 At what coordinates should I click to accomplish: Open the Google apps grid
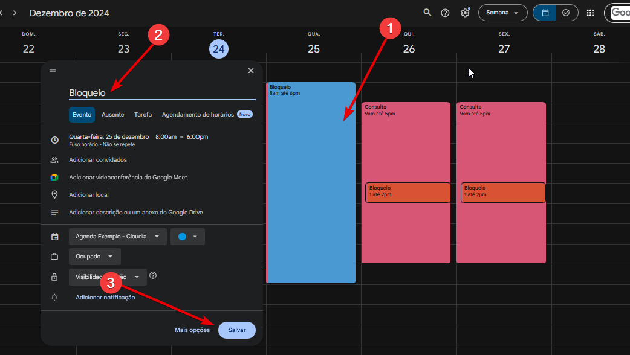[x=590, y=13]
